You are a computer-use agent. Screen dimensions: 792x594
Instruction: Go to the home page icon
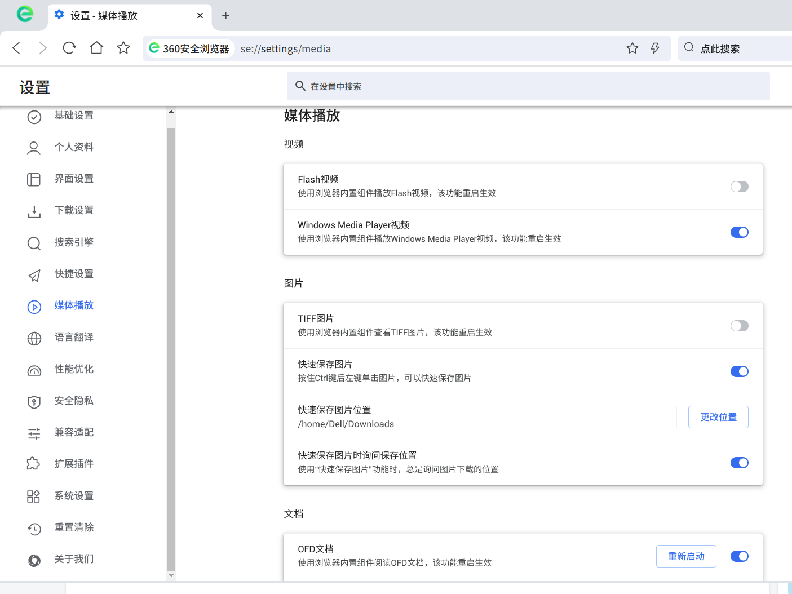coord(96,48)
